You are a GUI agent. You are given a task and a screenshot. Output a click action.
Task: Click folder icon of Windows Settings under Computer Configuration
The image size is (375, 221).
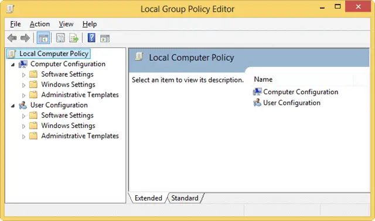(x=33, y=85)
